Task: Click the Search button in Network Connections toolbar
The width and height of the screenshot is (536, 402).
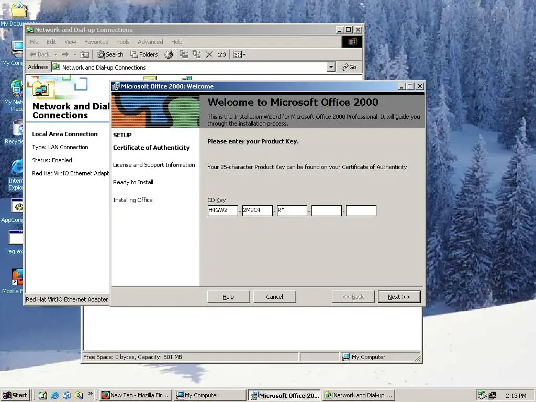Action: point(110,54)
